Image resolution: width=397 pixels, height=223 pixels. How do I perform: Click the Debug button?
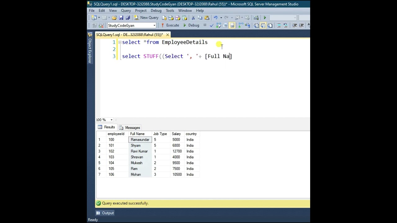[x=191, y=25]
